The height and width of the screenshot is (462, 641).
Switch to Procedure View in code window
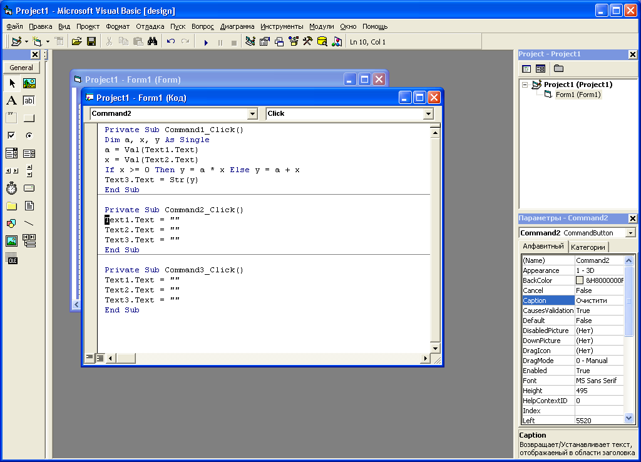tap(89, 358)
